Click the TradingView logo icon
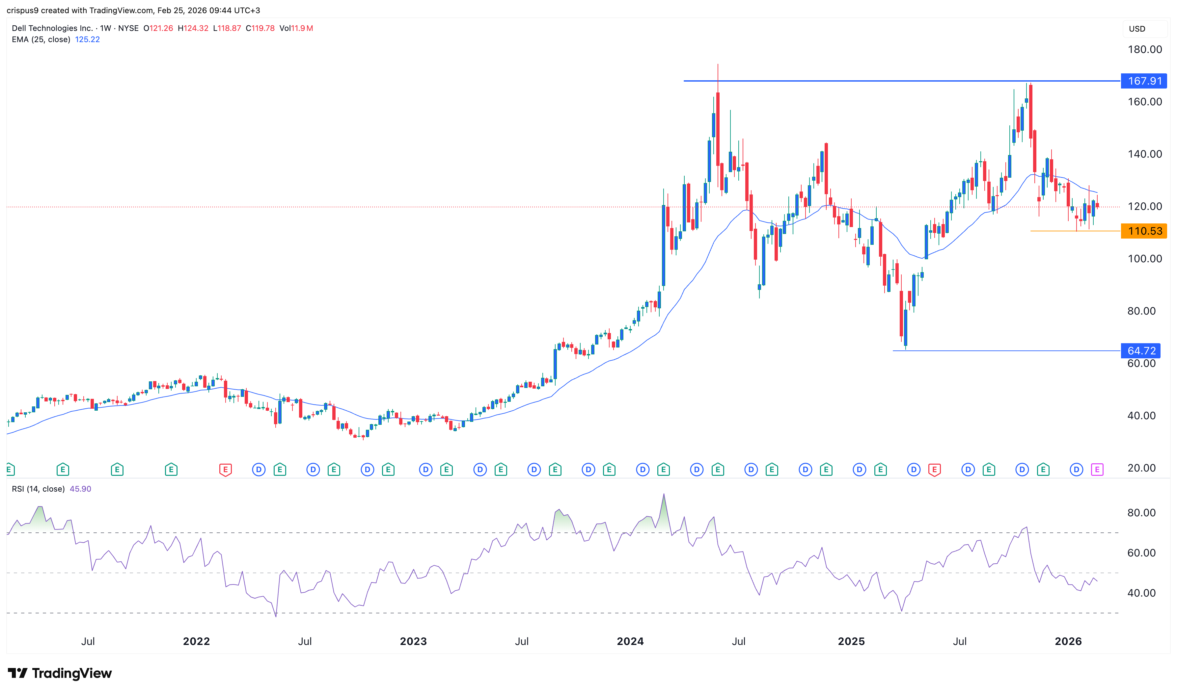The width and height of the screenshot is (1177, 693). pyautogui.click(x=18, y=673)
